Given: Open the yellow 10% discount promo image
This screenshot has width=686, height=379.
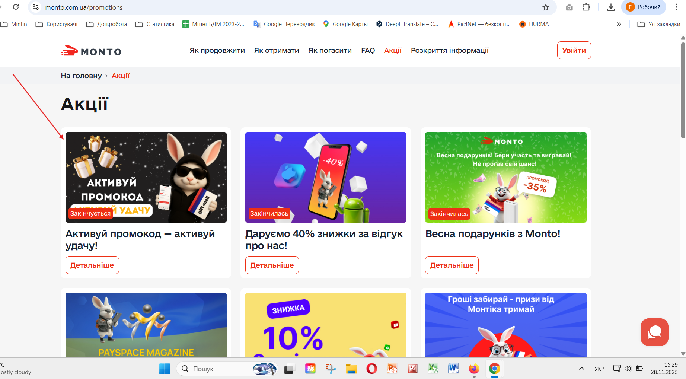Looking at the screenshot, I should point(326,325).
